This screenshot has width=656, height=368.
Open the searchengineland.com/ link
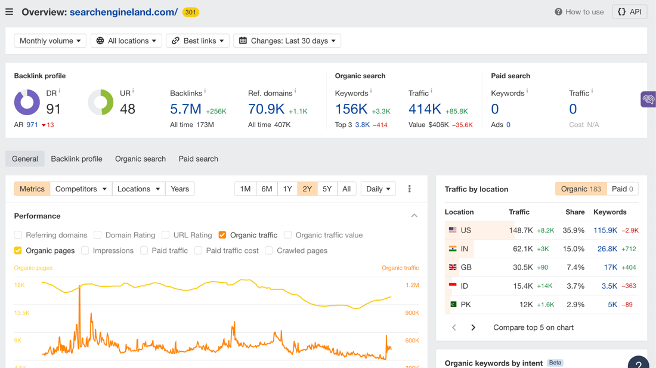point(123,12)
